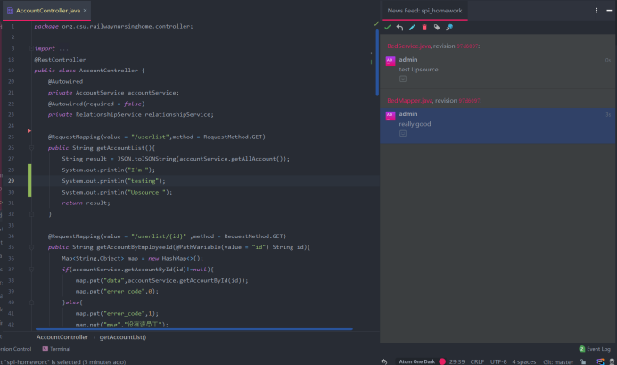Click line number 29 in the gutter

(11, 181)
